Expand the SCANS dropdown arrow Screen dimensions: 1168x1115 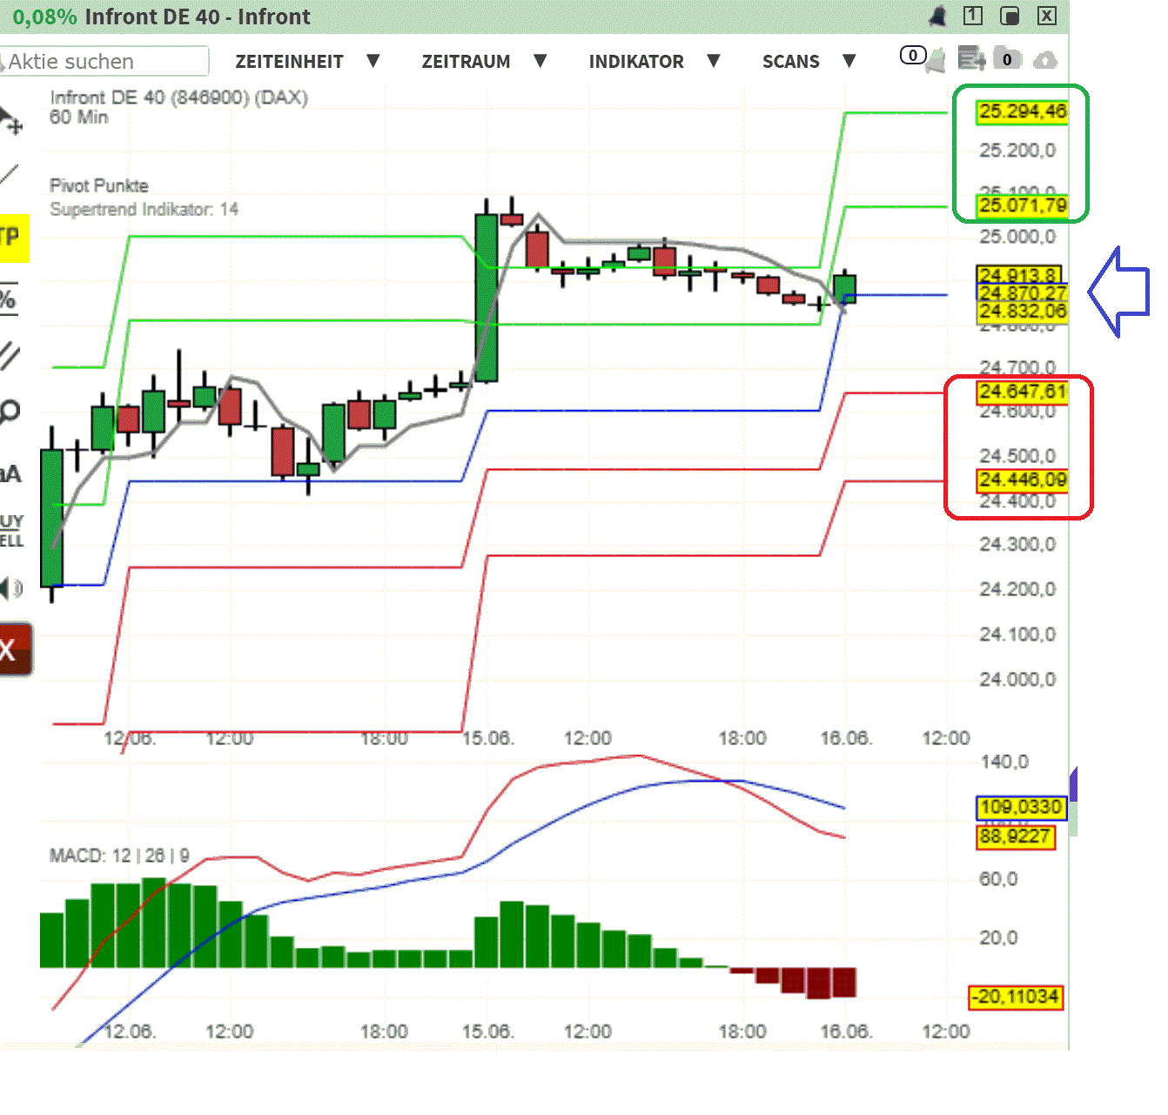(849, 61)
